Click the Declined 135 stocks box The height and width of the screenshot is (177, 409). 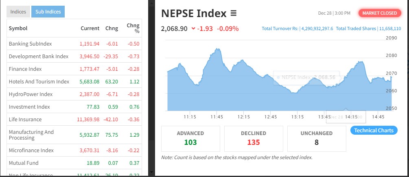[254, 138]
